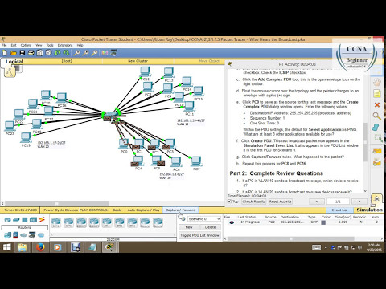Viewport: 386px width, 289px height.
Task: Choose the Wireless Devices category icon
Action: click(x=33, y=220)
